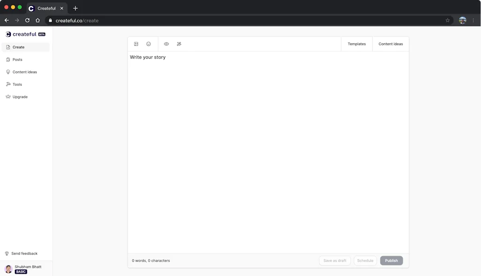Screen dimensions: 481x276
Task: Open Tools from the sidebar
Action: pos(16,84)
